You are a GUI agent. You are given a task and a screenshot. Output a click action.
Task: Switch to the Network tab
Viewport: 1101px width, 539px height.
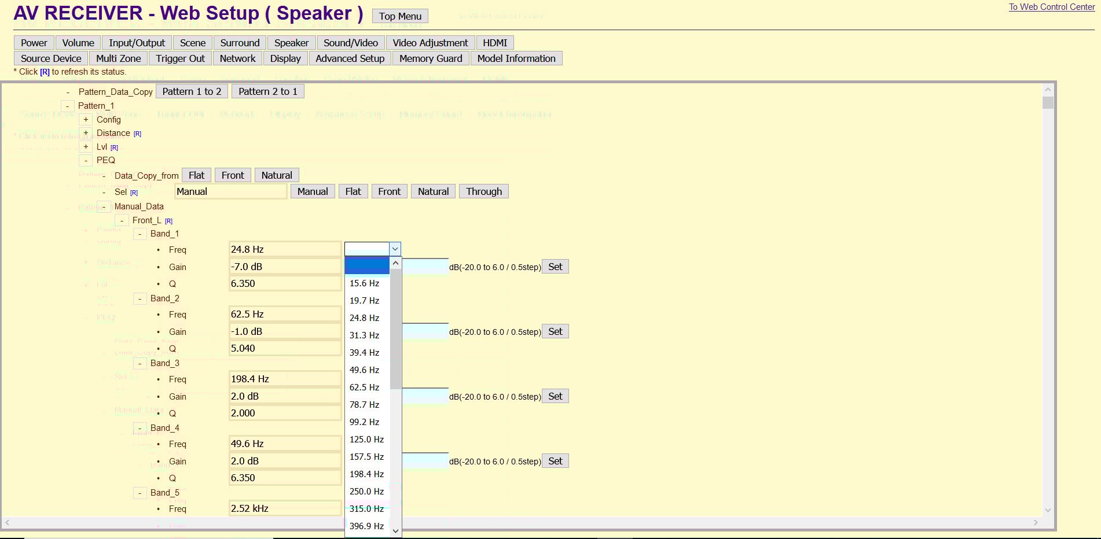pyautogui.click(x=237, y=58)
